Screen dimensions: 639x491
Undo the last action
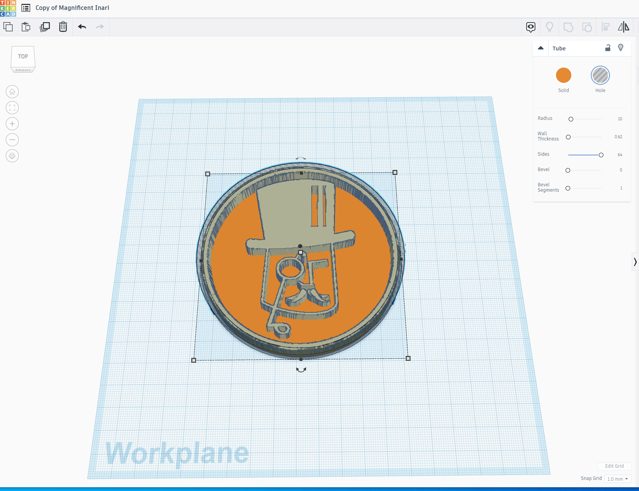tap(82, 27)
